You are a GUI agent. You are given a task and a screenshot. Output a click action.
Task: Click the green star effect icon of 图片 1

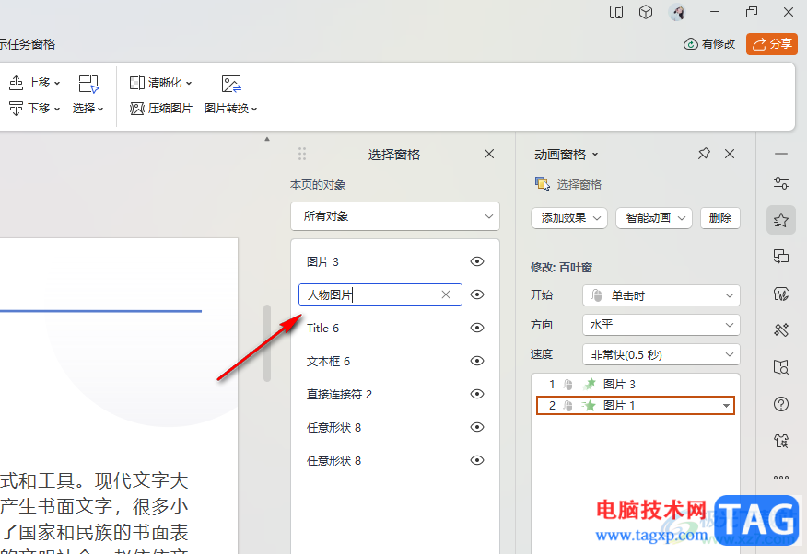coord(589,406)
